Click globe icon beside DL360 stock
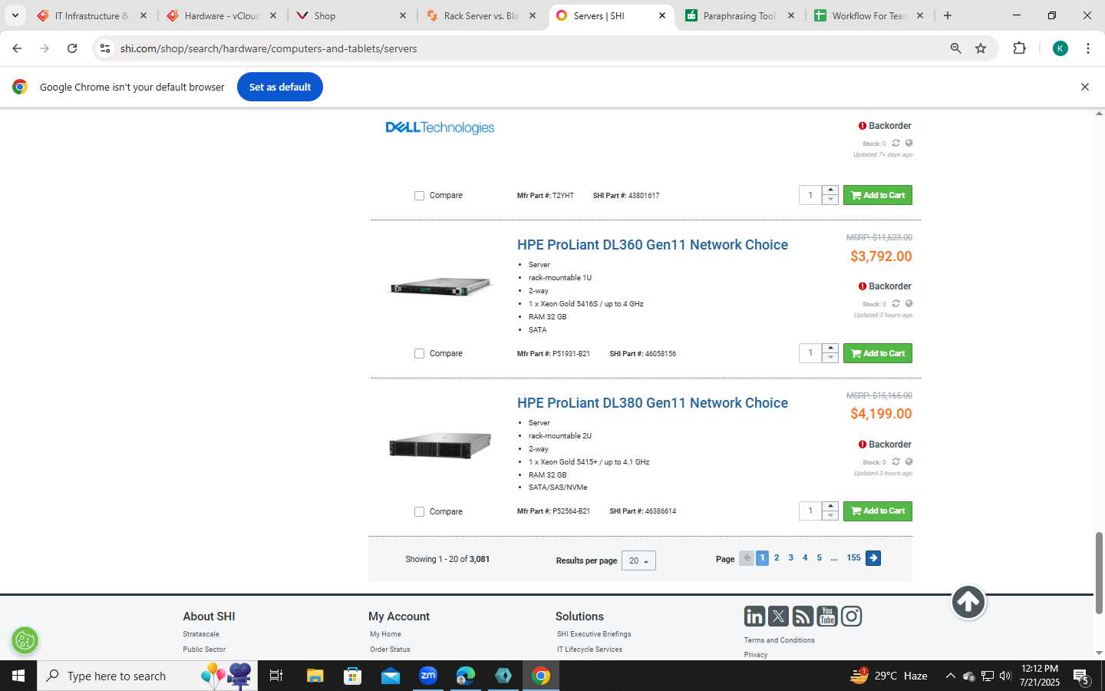1105x691 pixels. tap(909, 303)
